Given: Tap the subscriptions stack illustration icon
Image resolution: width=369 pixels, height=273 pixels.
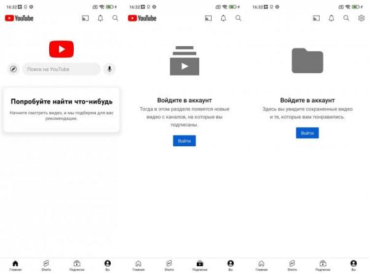Looking at the screenshot, I should [x=184, y=61].
